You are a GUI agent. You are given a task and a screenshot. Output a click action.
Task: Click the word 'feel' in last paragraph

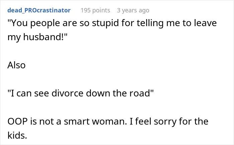(143, 121)
